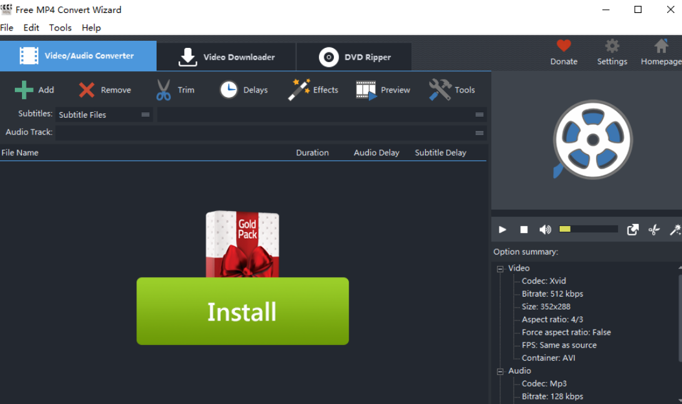Viewport: 682px width, 404px height.
Task: Select the Trim scissors tool
Action: tap(164, 90)
